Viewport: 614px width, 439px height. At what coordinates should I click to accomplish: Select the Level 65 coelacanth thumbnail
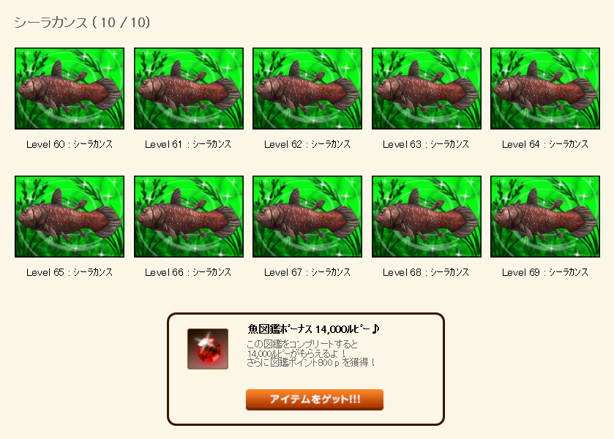click(x=70, y=217)
